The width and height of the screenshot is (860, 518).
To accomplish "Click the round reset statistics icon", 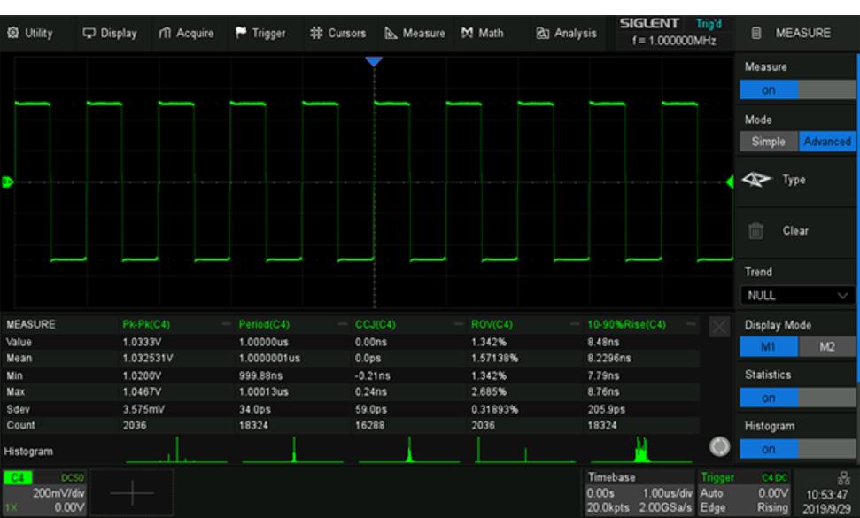I will click(x=722, y=445).
